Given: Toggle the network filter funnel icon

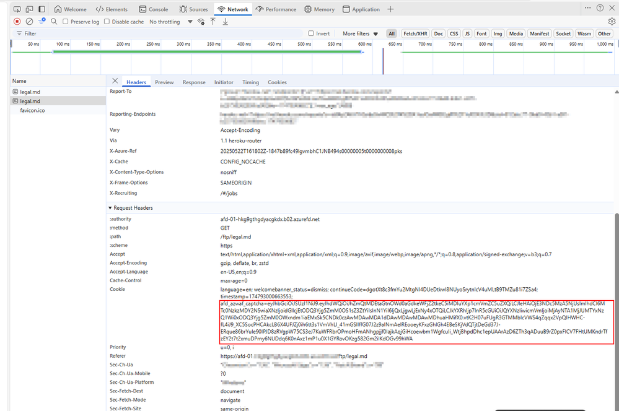Looking at the screenshot, I should (x=42, y=21).
